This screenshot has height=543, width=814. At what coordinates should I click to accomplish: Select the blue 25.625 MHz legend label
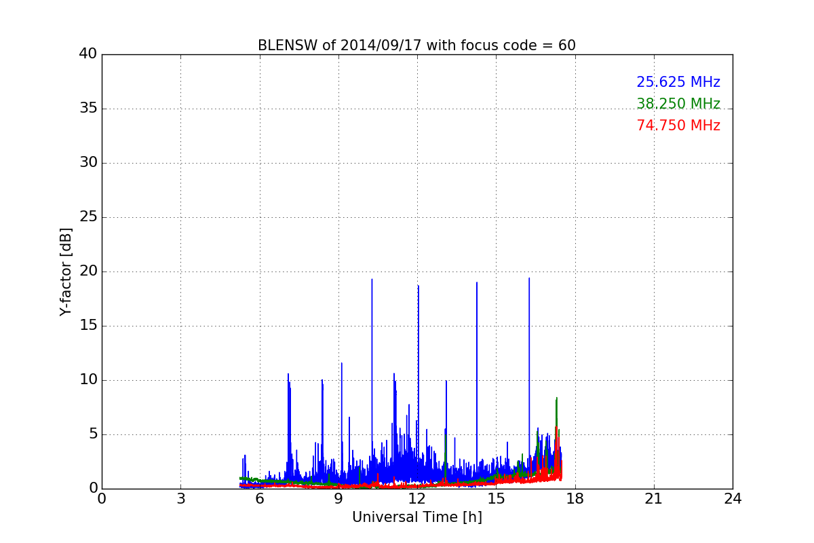pyautogui.click(x=678, y=82)
